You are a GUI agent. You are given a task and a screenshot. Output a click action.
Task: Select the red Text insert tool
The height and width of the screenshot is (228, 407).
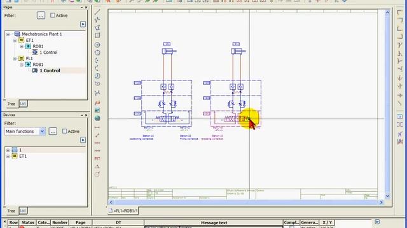click(97, 103)
